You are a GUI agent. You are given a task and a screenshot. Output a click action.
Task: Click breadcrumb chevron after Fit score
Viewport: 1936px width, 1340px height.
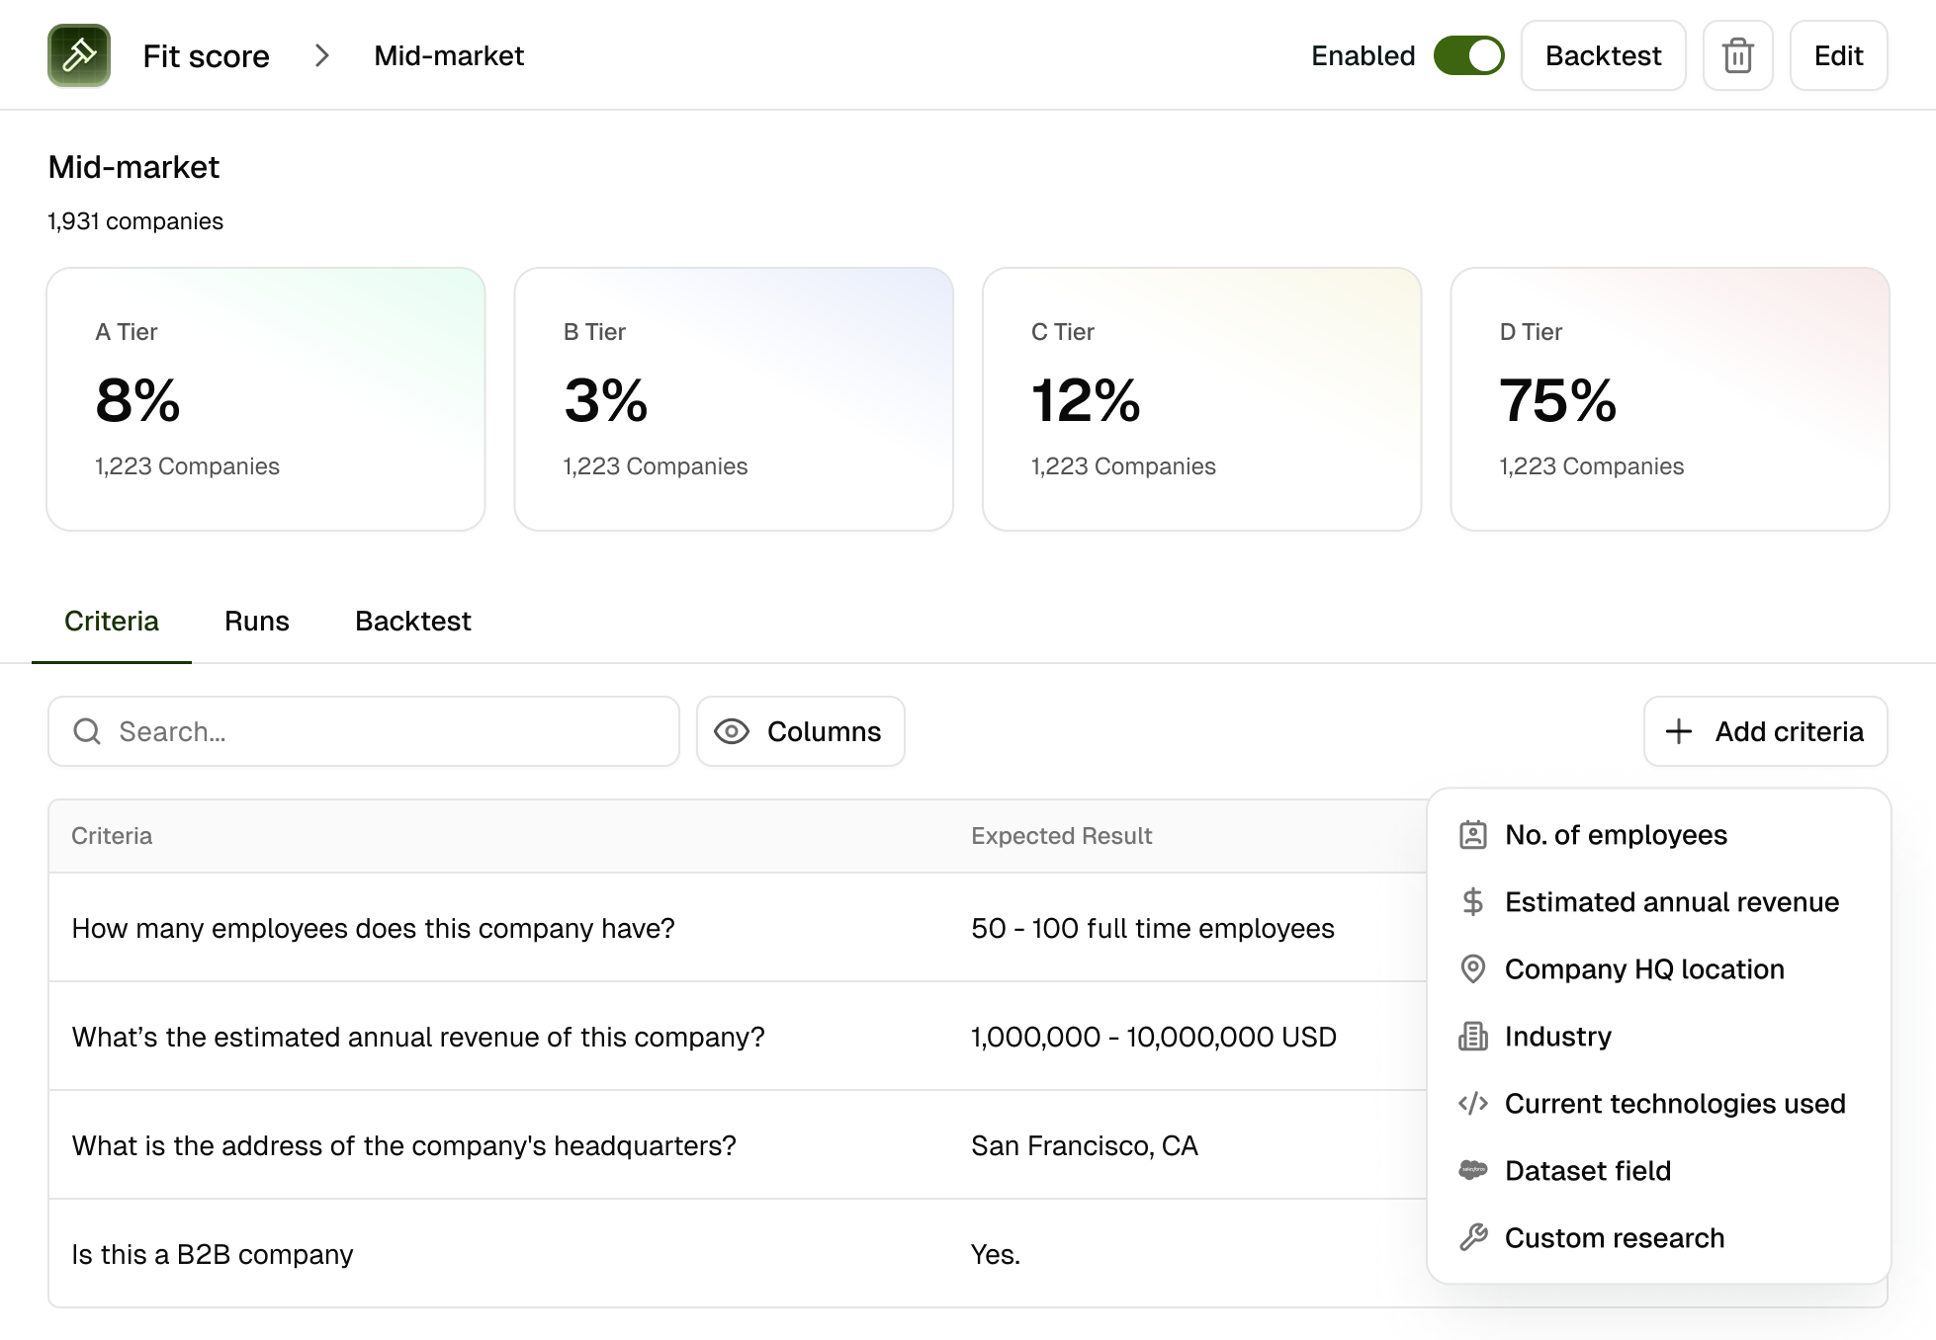(321, 55)
